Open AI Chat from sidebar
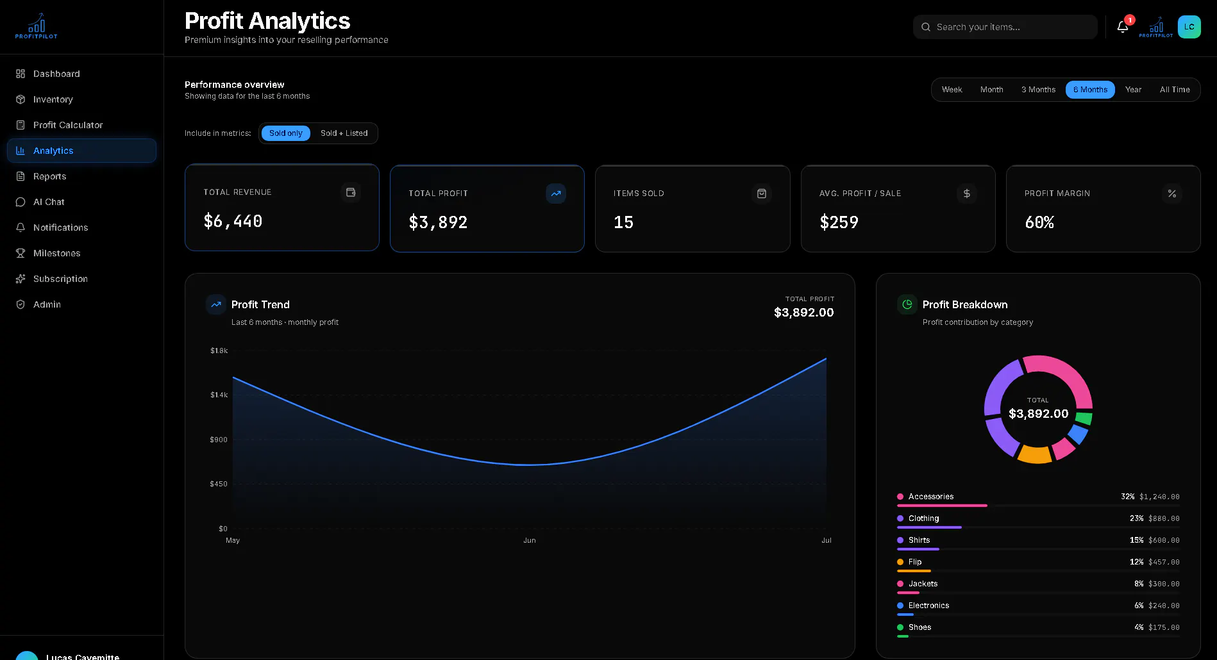 [81, 202]
